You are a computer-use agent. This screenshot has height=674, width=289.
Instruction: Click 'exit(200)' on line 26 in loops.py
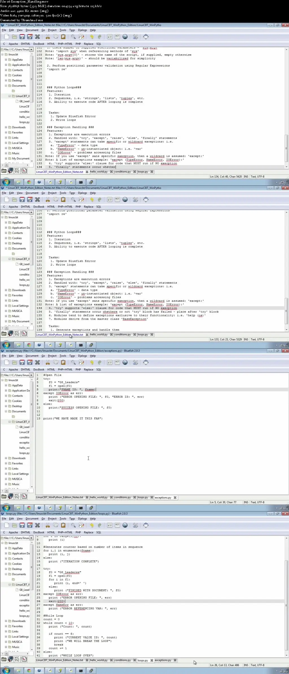56,601
